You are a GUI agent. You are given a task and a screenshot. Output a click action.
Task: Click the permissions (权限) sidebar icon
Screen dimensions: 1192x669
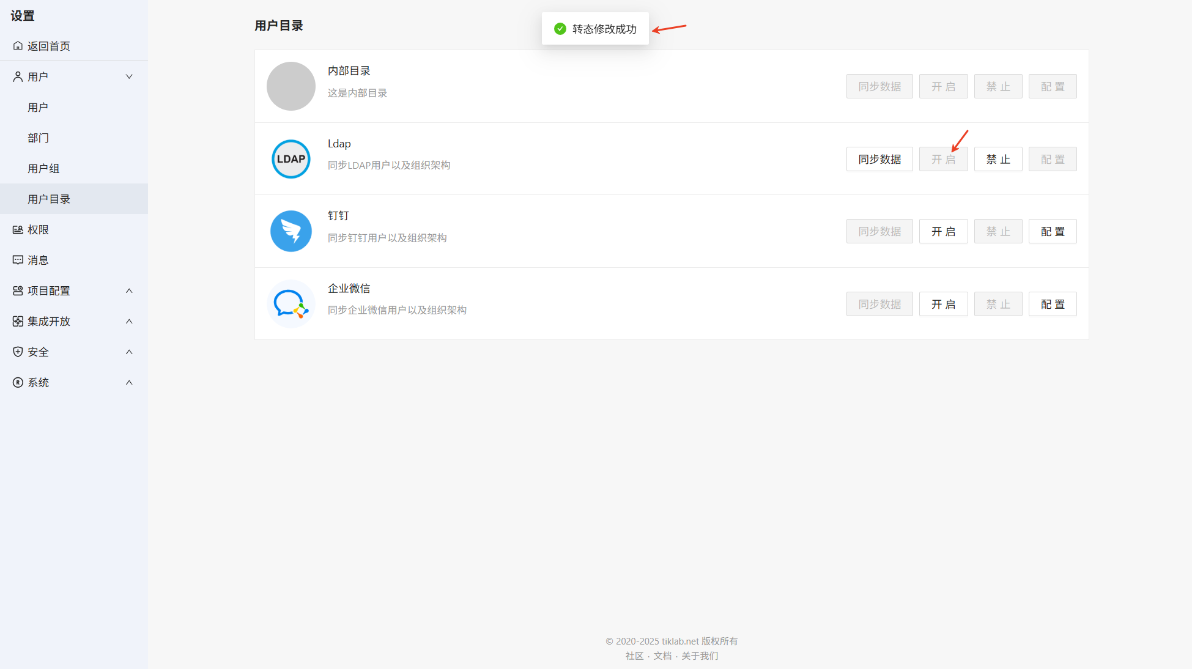coord(18,229)
